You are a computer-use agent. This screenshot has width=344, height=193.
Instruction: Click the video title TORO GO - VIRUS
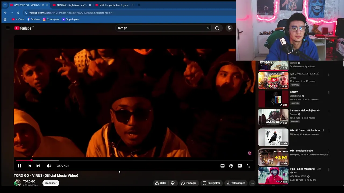point(46,175)
